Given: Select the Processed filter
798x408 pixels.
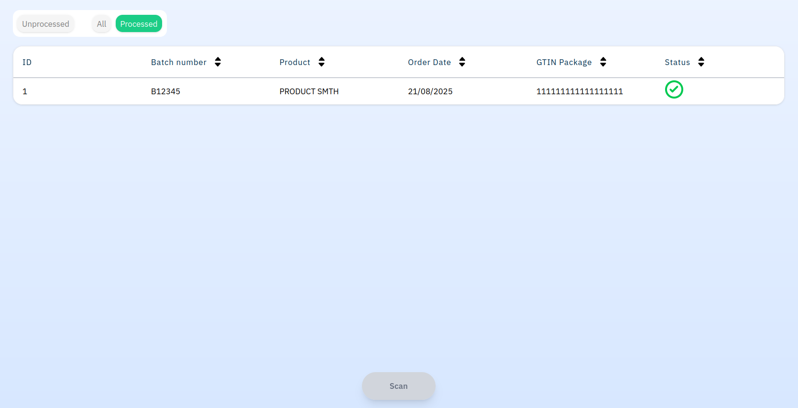Looking at the screenshot, I should [x=139, y=24].
